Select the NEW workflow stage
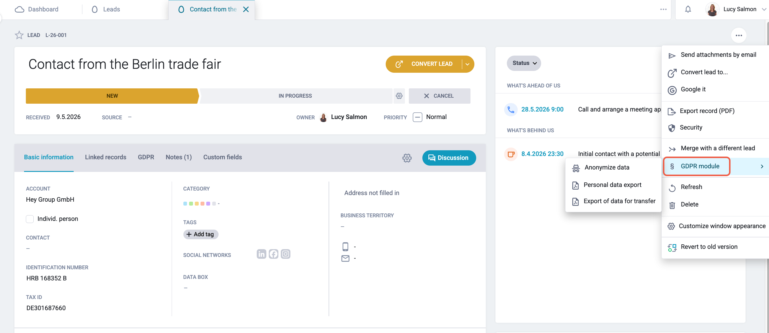 112,96
